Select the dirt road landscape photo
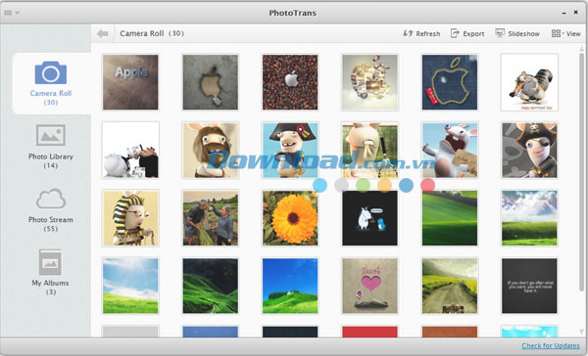Viewport: 588px width, 356px height. click(x=450, y=286)
